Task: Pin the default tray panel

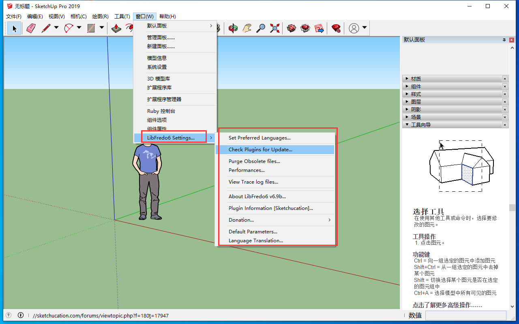Action: point(504,40)
